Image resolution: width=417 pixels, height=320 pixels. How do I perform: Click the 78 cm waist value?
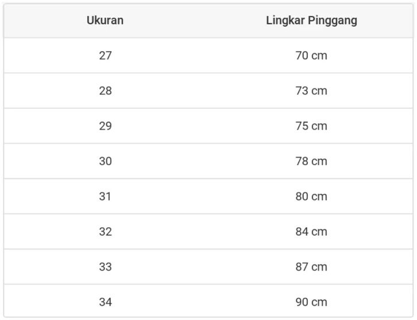[x=311, y=161]
